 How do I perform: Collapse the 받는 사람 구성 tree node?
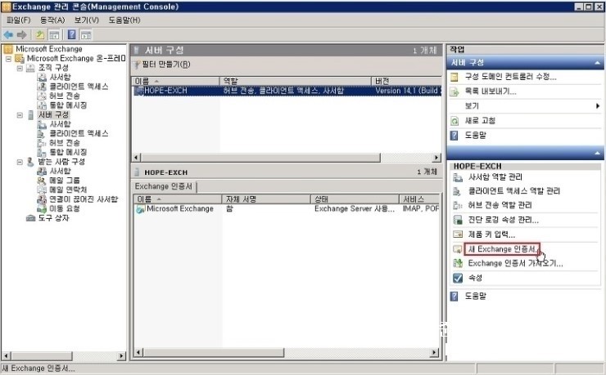coord(20,162)
